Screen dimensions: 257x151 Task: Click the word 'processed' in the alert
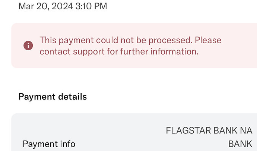click(170, 41)
